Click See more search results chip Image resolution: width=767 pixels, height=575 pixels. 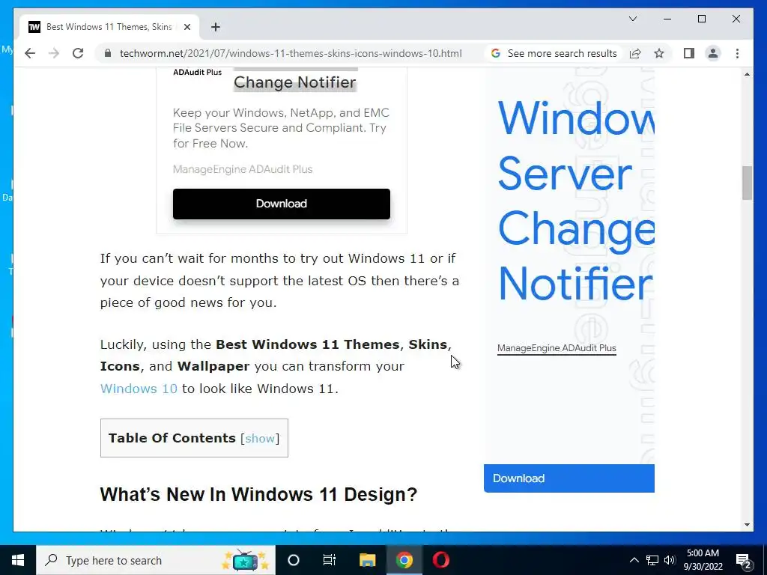click(x=554, y=53)
